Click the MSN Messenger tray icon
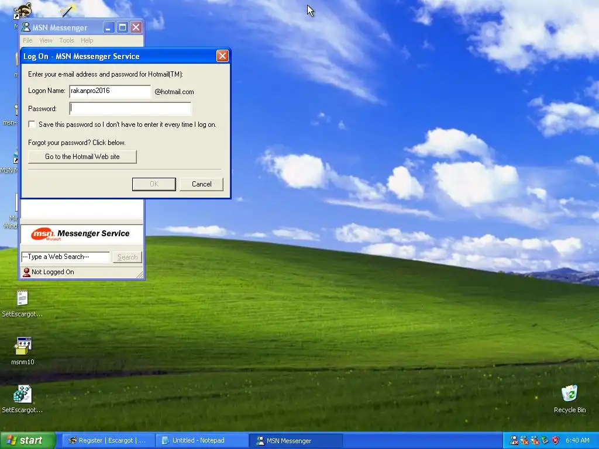 (514, 441)
